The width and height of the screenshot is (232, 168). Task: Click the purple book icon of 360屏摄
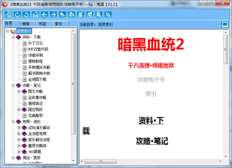click(24, 152)
